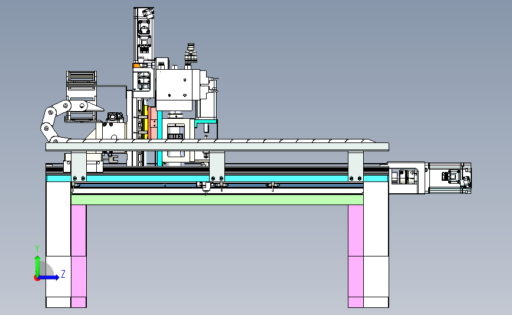Pick the center support bracket under the table plate
Image resolution: width=512 pixels, height=315 pixels.
pos(217,167)
